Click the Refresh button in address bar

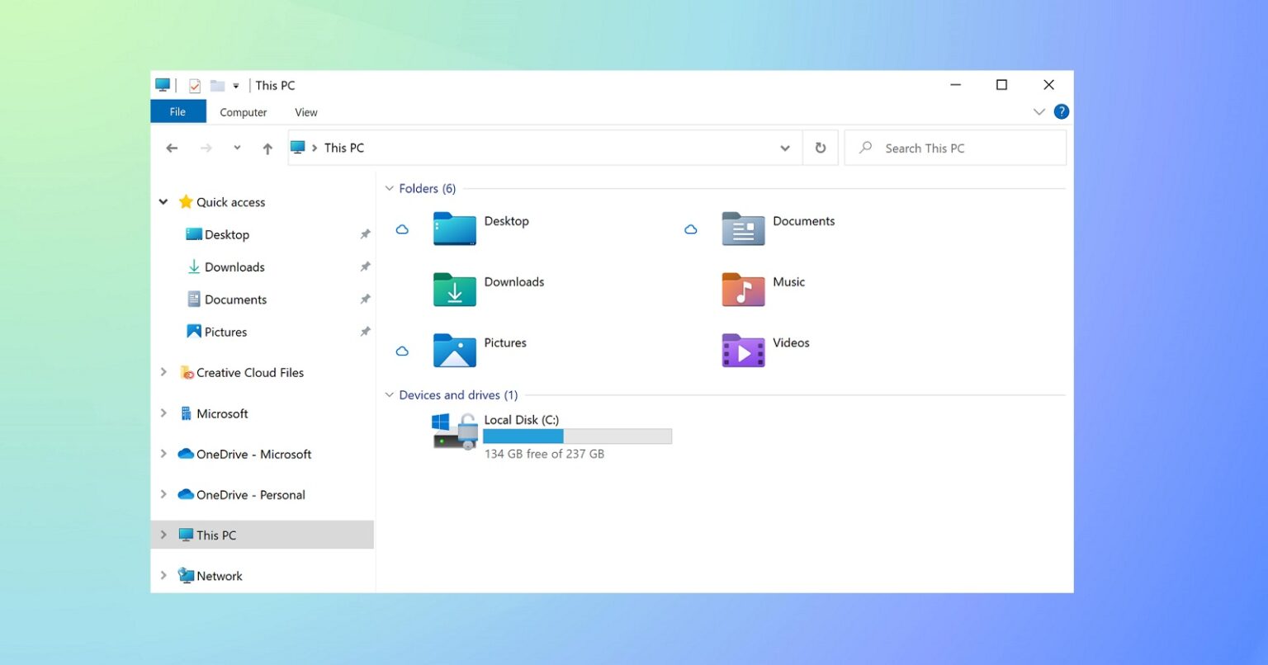pos(820,147)
